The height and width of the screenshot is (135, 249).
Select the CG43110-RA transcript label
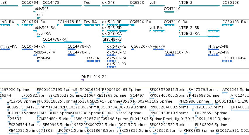(176, 22)
